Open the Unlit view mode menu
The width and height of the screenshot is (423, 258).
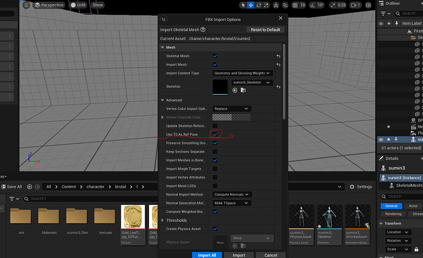pyautogui.click(x=78, y=5)
